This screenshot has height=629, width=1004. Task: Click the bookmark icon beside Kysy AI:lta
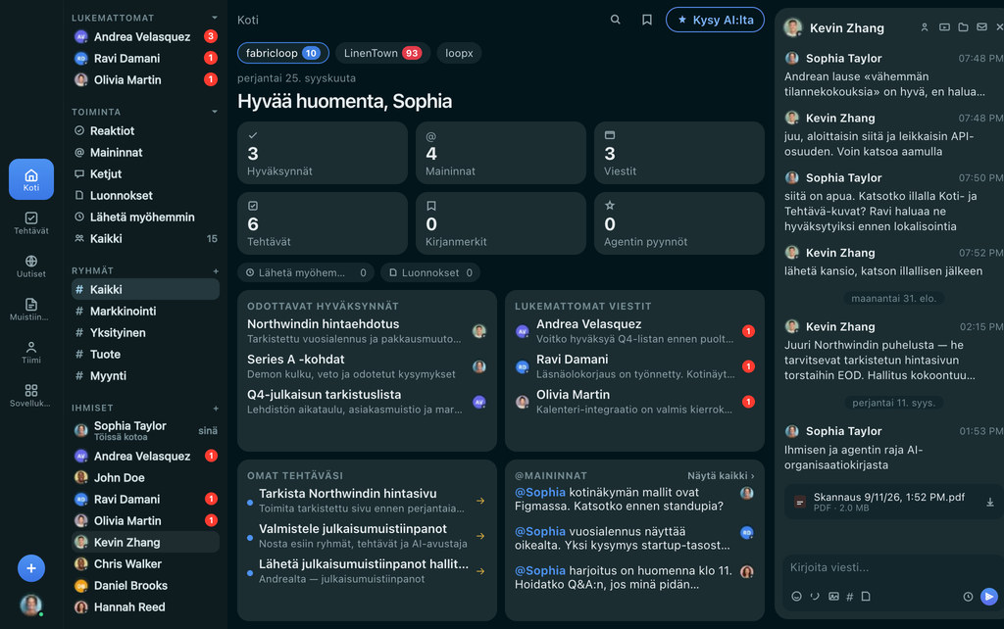(647, 20)
